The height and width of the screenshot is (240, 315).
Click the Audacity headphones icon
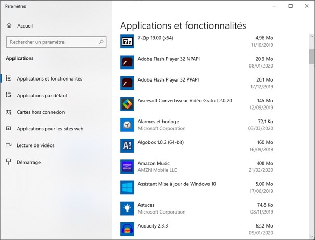point(128,229)
